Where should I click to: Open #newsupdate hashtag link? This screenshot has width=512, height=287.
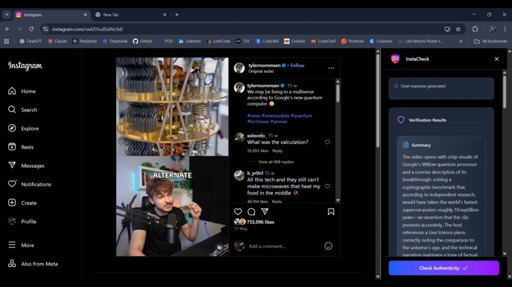tap(275, 116)
